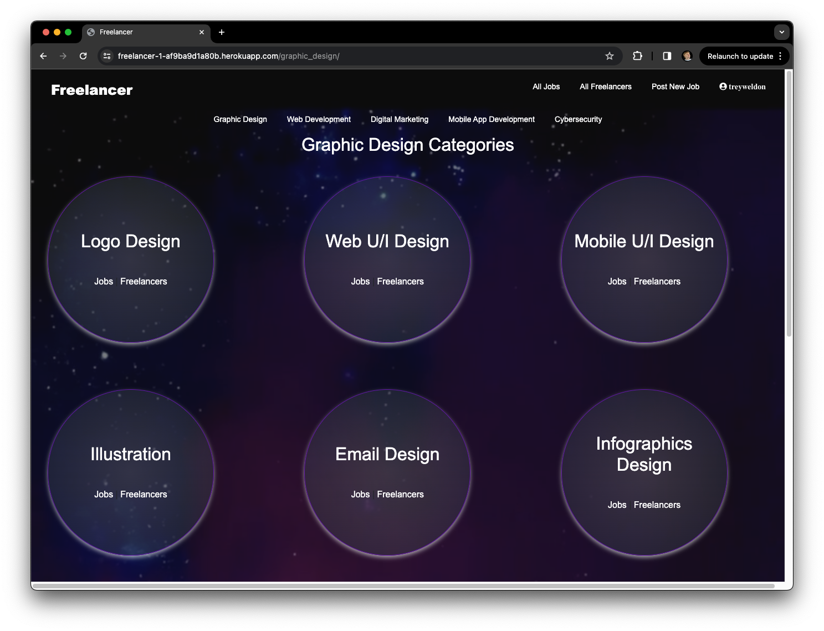Click the user account icon beside treyweldon
The height and width of the screenshot is (631, 824).
point(723,86)
